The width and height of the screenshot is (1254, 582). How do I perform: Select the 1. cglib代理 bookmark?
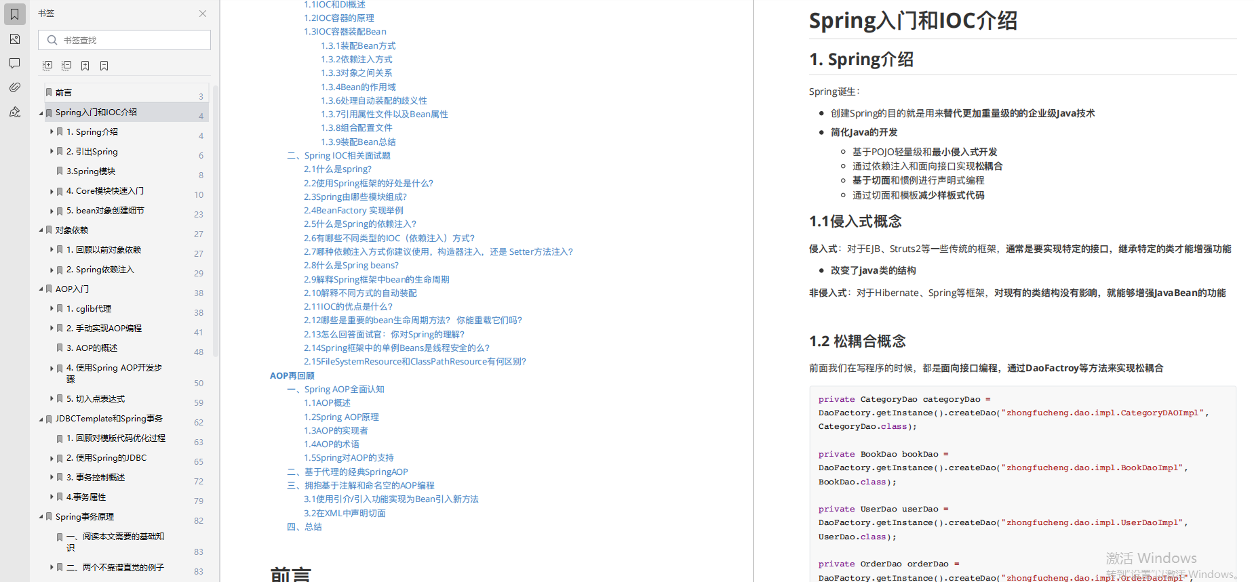(x=88, y=309)
